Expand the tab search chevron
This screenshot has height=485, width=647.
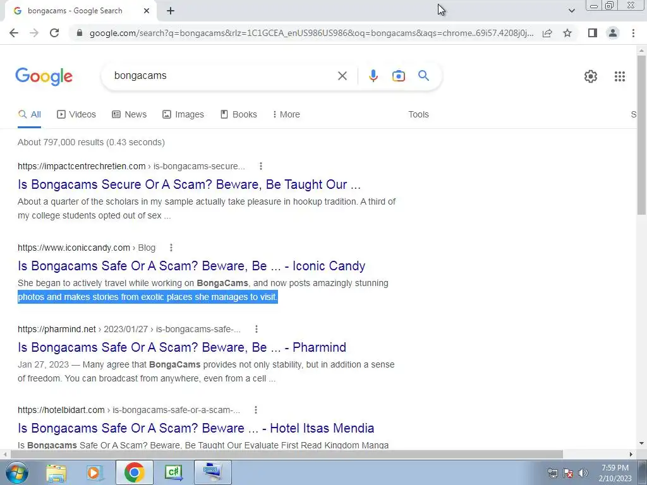(571, 11)
